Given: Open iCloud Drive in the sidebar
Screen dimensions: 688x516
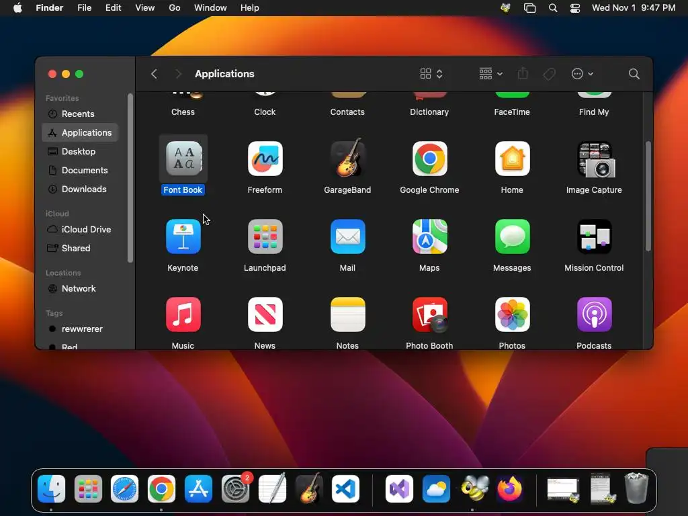Looking at the screenshot, I should click(x=80, y=230).
